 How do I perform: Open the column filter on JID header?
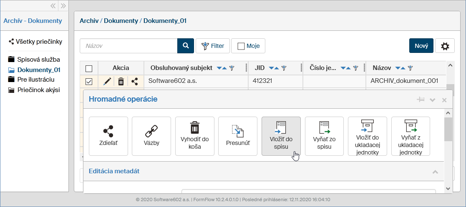click(x=284, y=68)
